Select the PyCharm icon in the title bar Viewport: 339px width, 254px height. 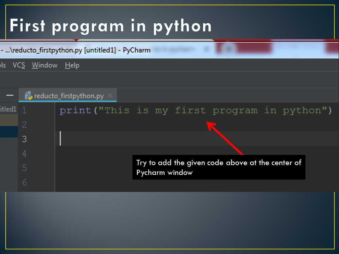(3, 50)
